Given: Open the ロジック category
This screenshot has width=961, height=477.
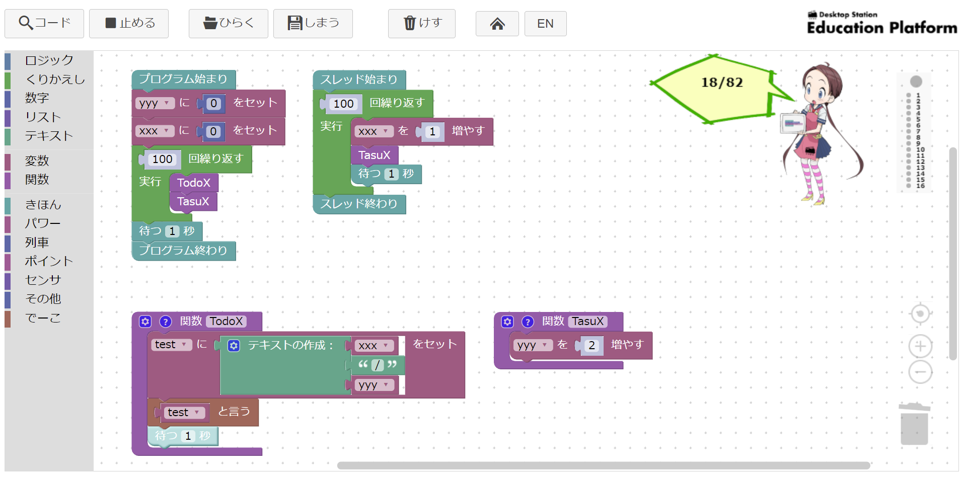Looking at the screenshot, I should click(x=49, y=60).
